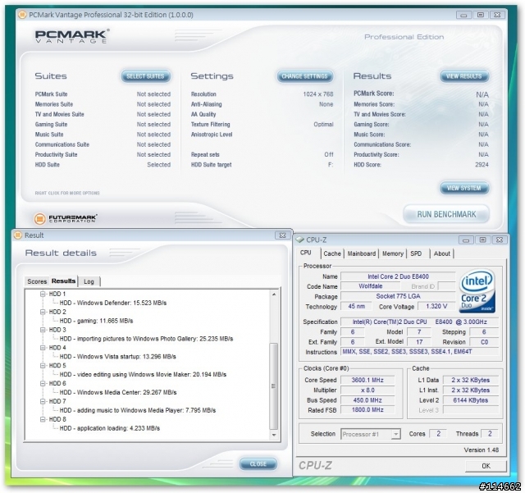Image resolution: width=525 pixels, height=493 pixels.
Task: Click the HDD Suite Selected status
Action: [x=158, y=165]
